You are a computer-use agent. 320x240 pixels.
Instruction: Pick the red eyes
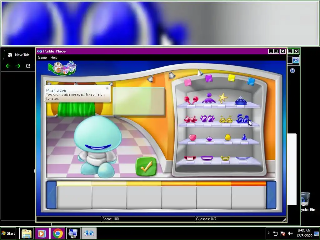pos(190,119)
